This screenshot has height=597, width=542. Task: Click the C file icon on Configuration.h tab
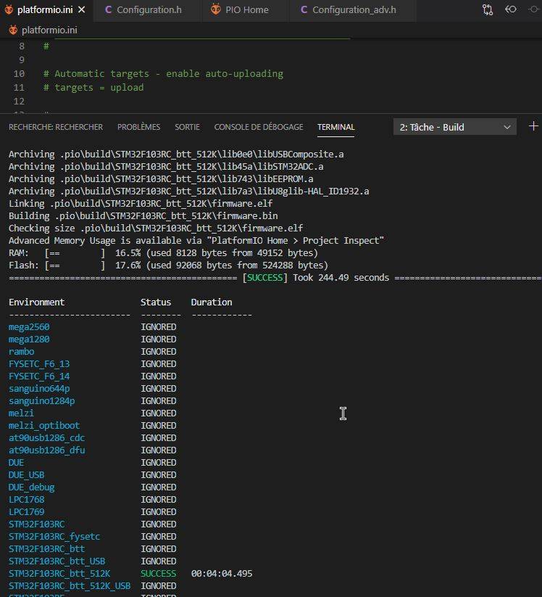pyautogui.click(x=109, y=9)
